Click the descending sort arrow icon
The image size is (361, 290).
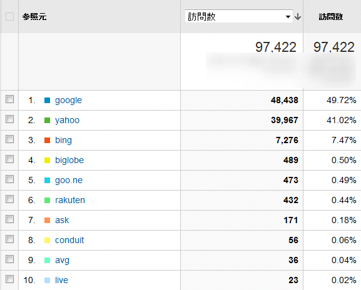298,17
